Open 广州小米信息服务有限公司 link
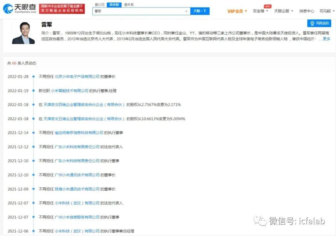336x236 pixels. coord(77,217)
